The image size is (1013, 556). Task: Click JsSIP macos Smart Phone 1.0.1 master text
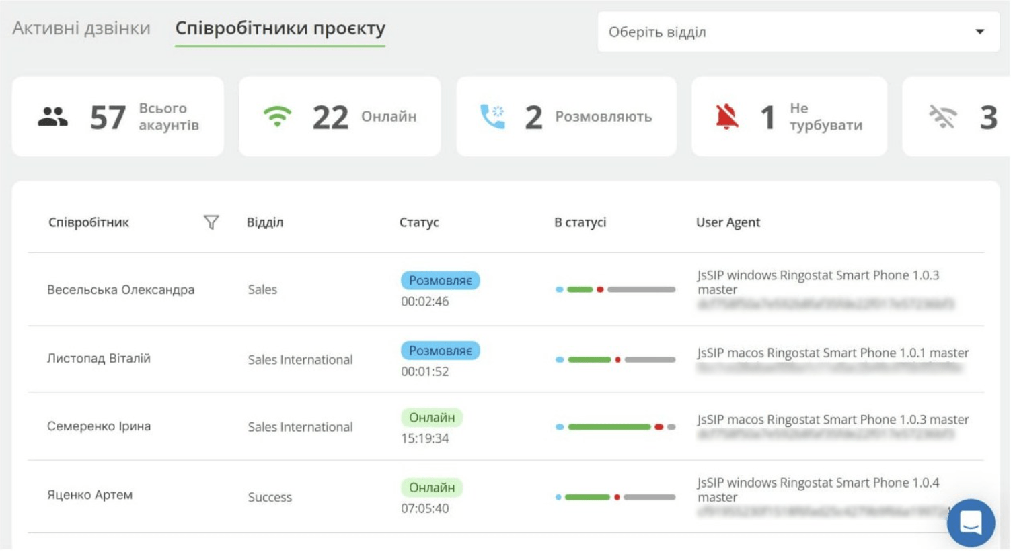(833, 353)
